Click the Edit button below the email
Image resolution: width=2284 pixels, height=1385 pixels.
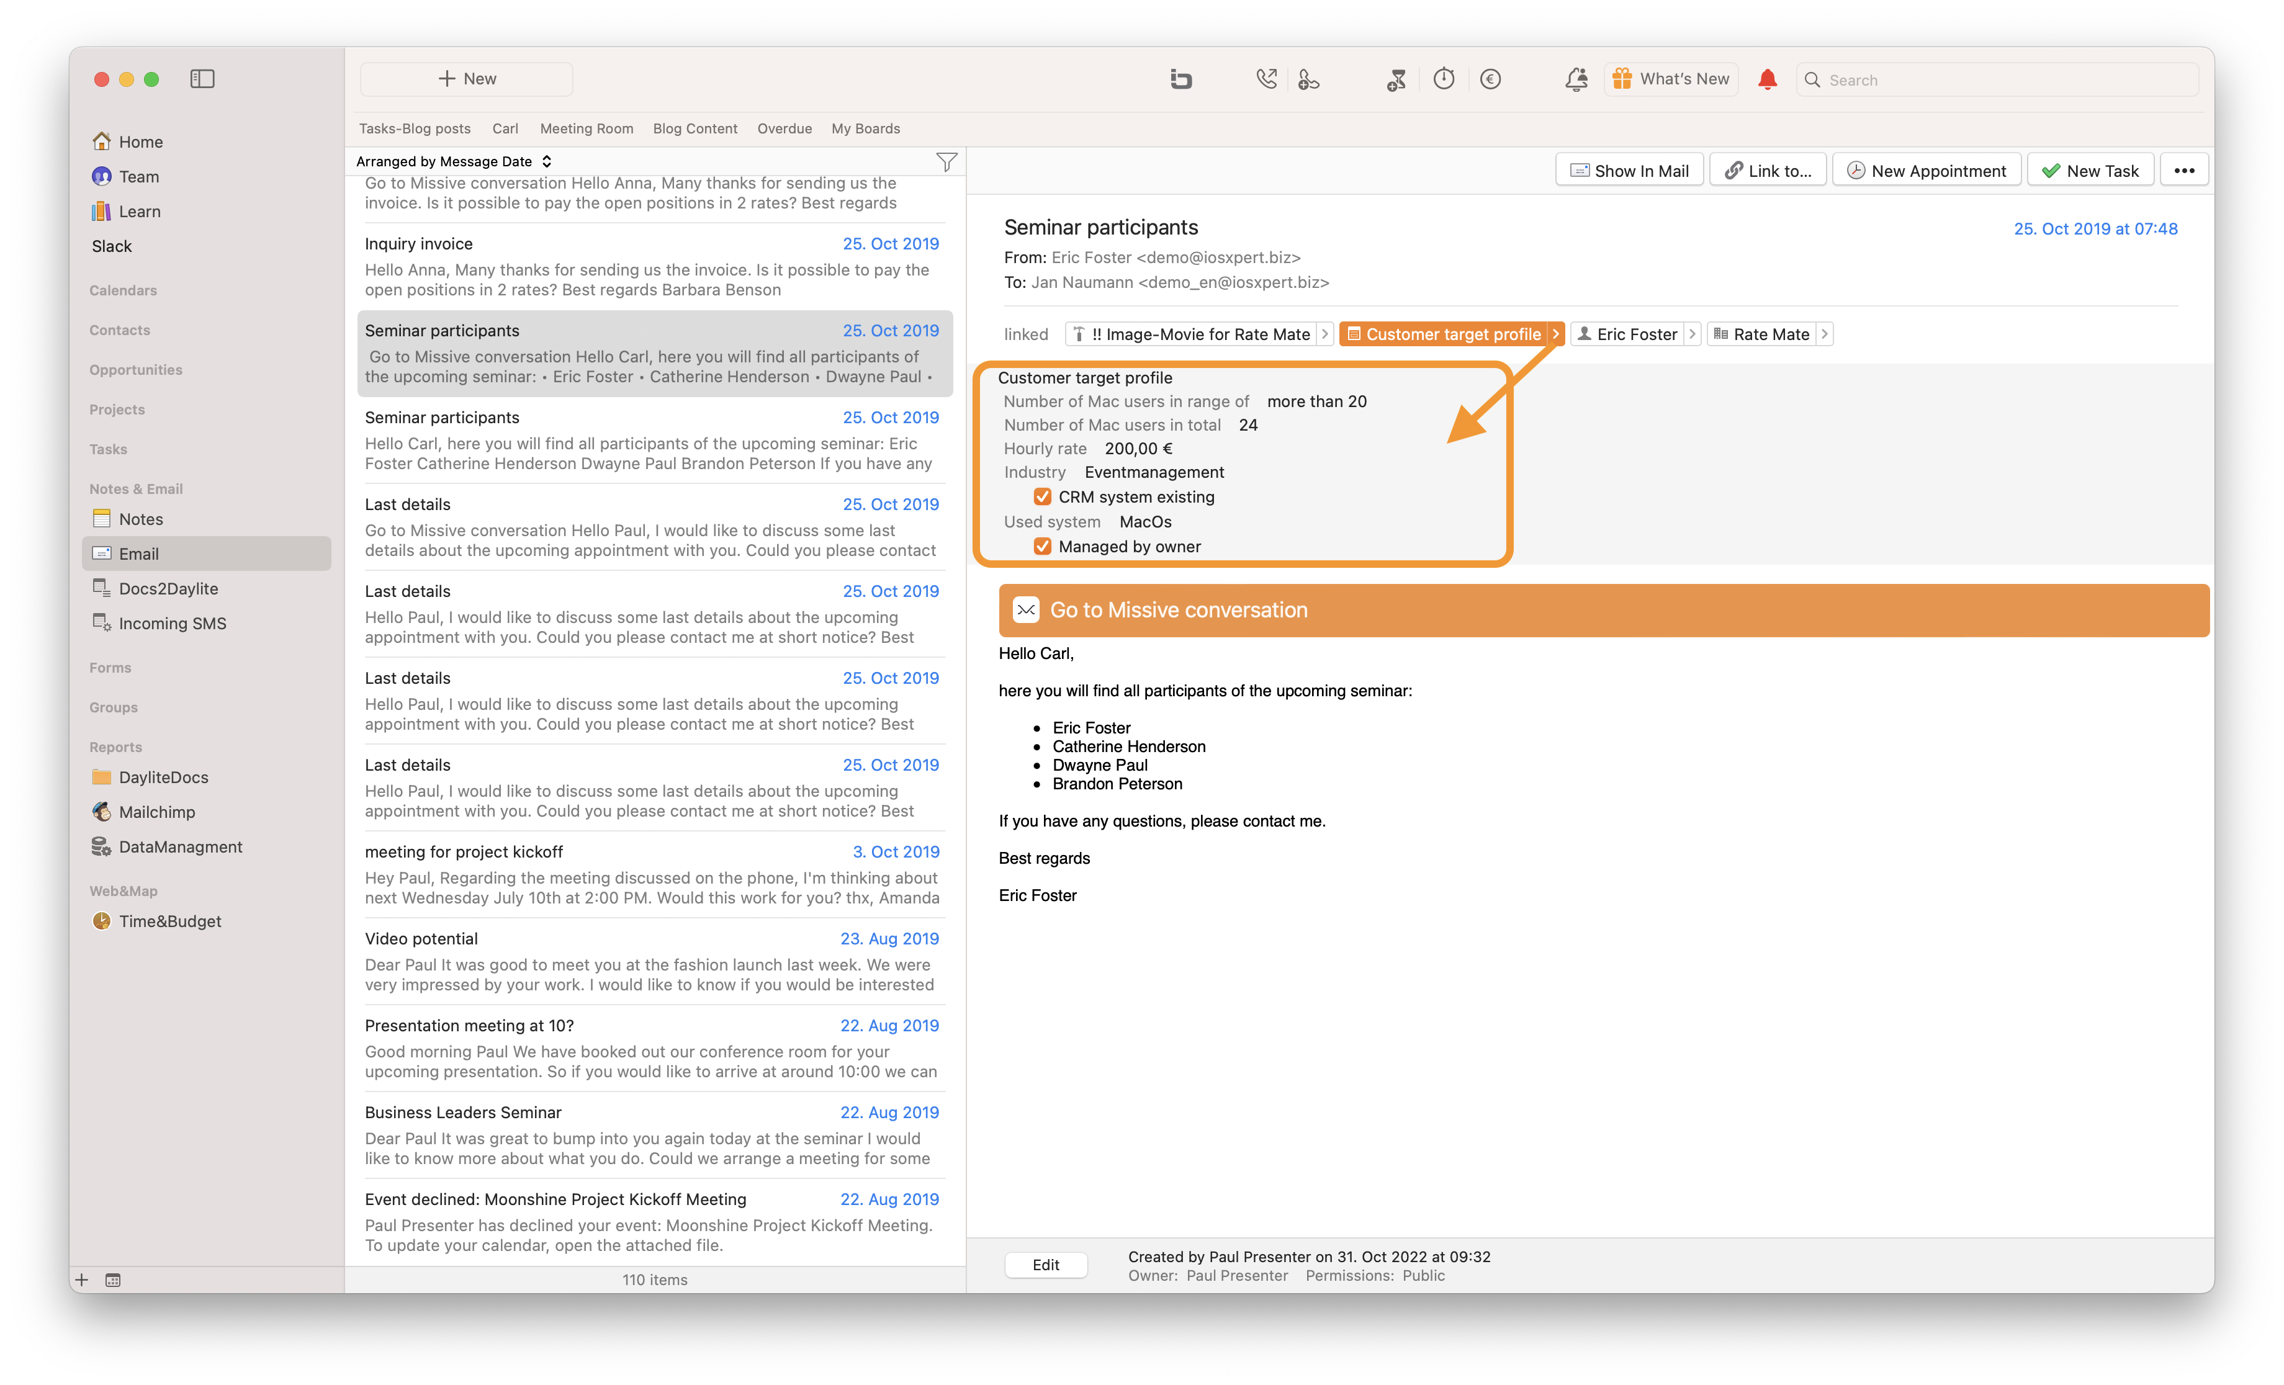(1046, 1265)
